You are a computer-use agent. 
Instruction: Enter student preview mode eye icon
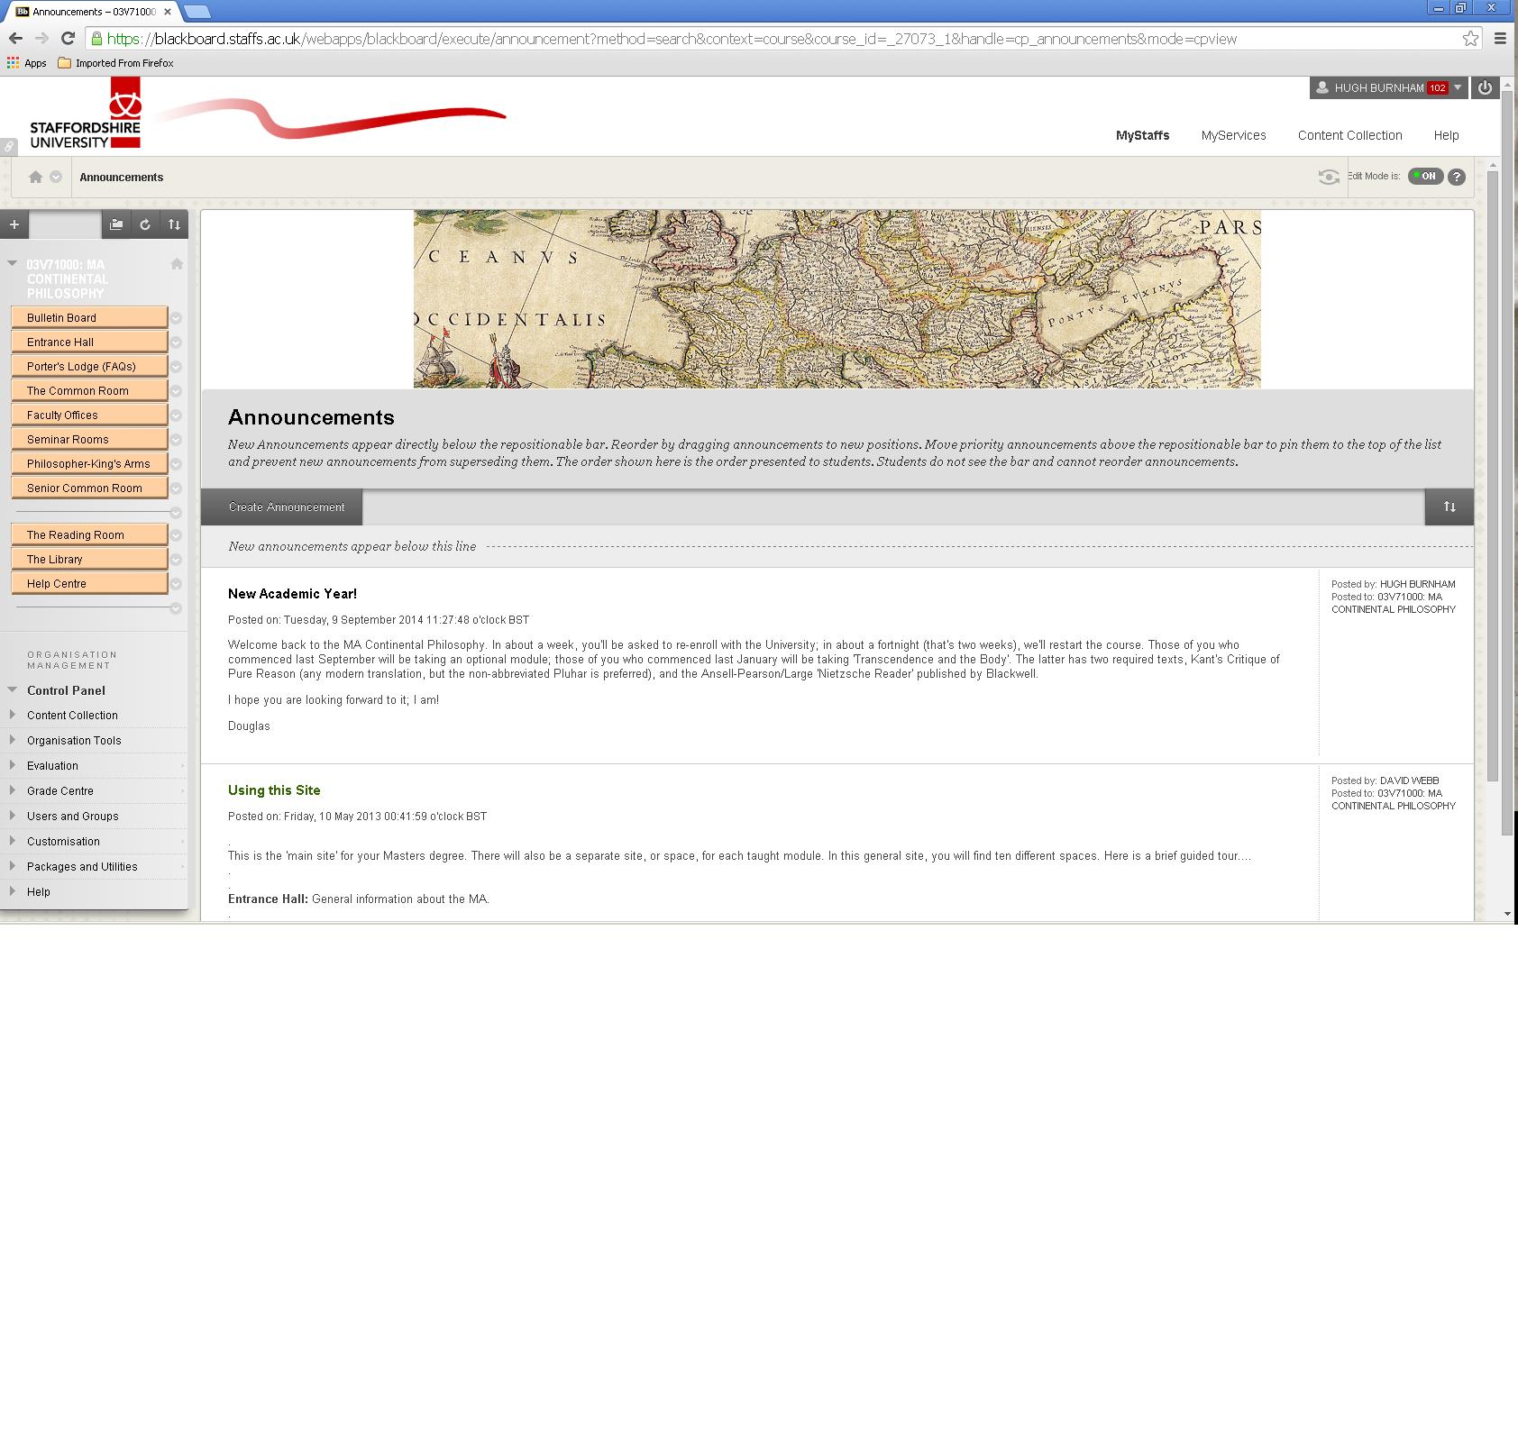click(x=1328, y=177)
